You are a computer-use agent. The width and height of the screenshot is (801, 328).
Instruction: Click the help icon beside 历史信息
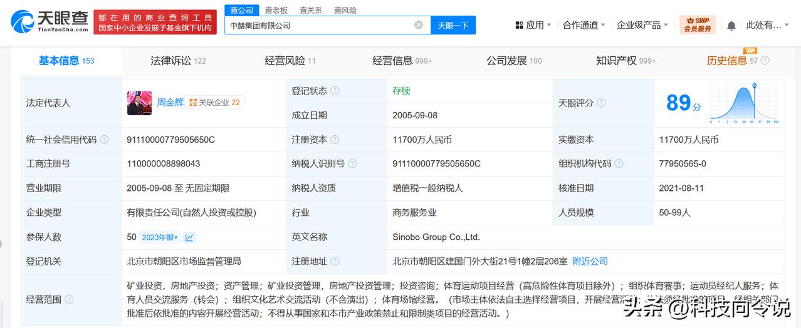click(x=765, y=61)
